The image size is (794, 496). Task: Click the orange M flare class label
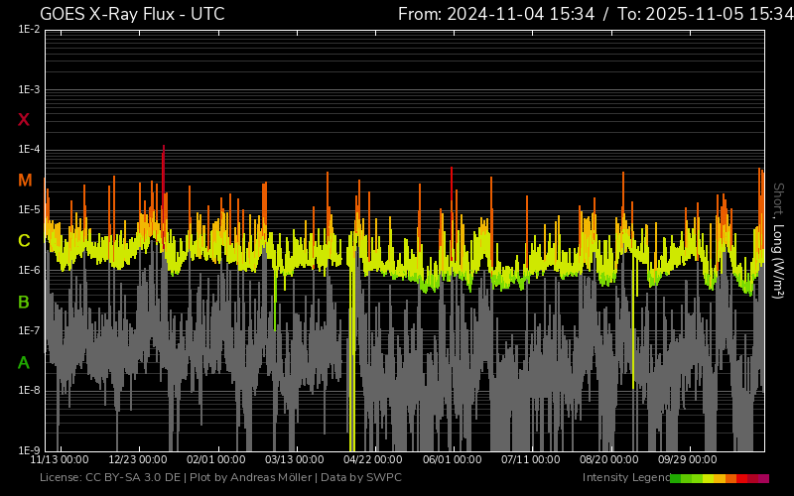25,181
